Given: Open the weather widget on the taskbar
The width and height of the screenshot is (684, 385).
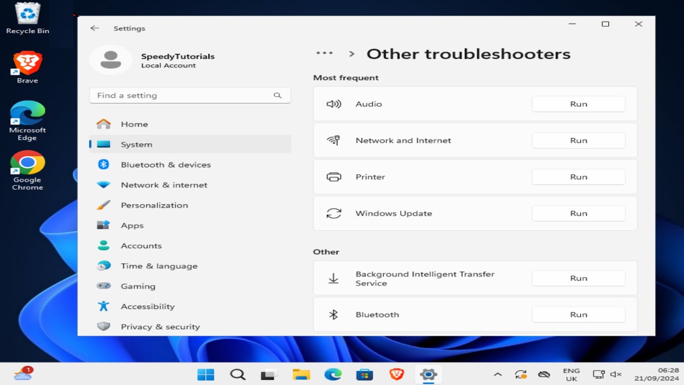Looking at the screenshot, I should pyautogui.click(x=24, y=373).
